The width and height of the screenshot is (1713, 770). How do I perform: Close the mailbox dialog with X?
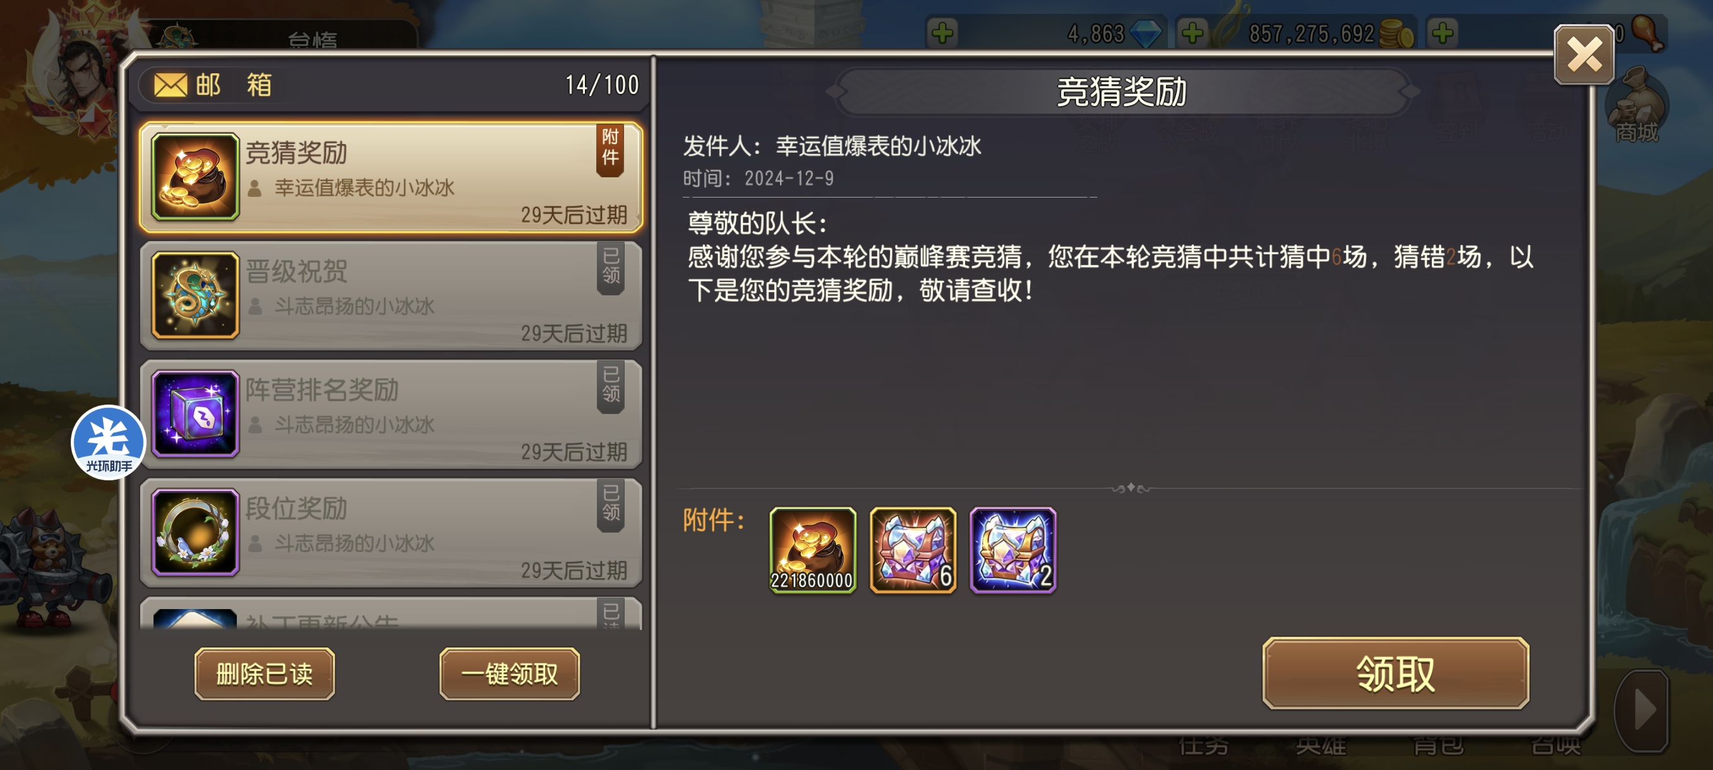coord(1584,54)
